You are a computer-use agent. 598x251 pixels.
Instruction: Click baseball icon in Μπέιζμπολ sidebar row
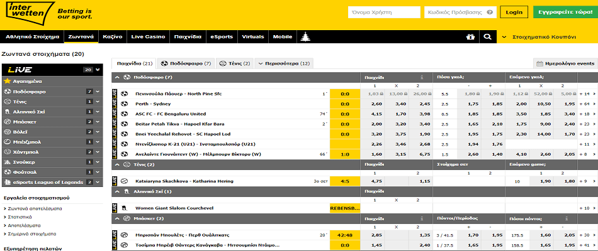click(7, 142)
